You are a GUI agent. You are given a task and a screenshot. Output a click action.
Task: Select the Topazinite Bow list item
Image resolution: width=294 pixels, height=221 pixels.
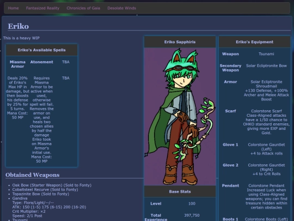(x=40, y=194)
